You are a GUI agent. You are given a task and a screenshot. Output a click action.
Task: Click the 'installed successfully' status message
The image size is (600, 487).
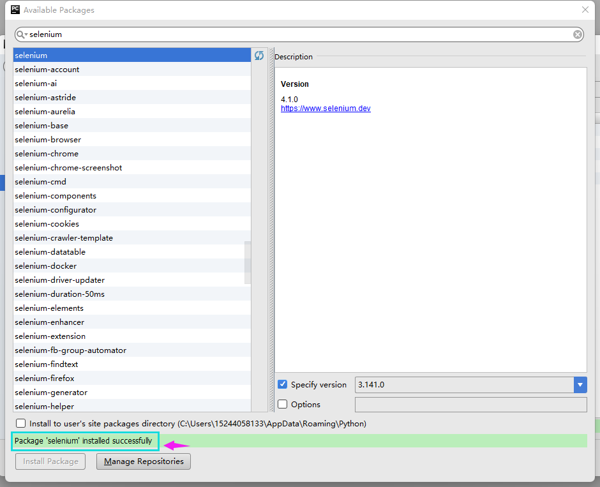tap(84, 440)
